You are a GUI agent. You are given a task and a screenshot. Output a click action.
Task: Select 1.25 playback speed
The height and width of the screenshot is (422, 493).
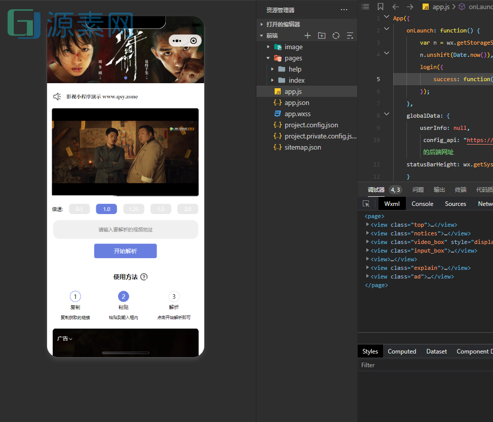(x=134, y=209)
